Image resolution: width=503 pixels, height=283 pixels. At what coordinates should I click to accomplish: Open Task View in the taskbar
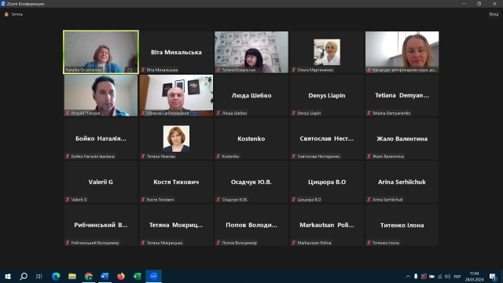39,276
